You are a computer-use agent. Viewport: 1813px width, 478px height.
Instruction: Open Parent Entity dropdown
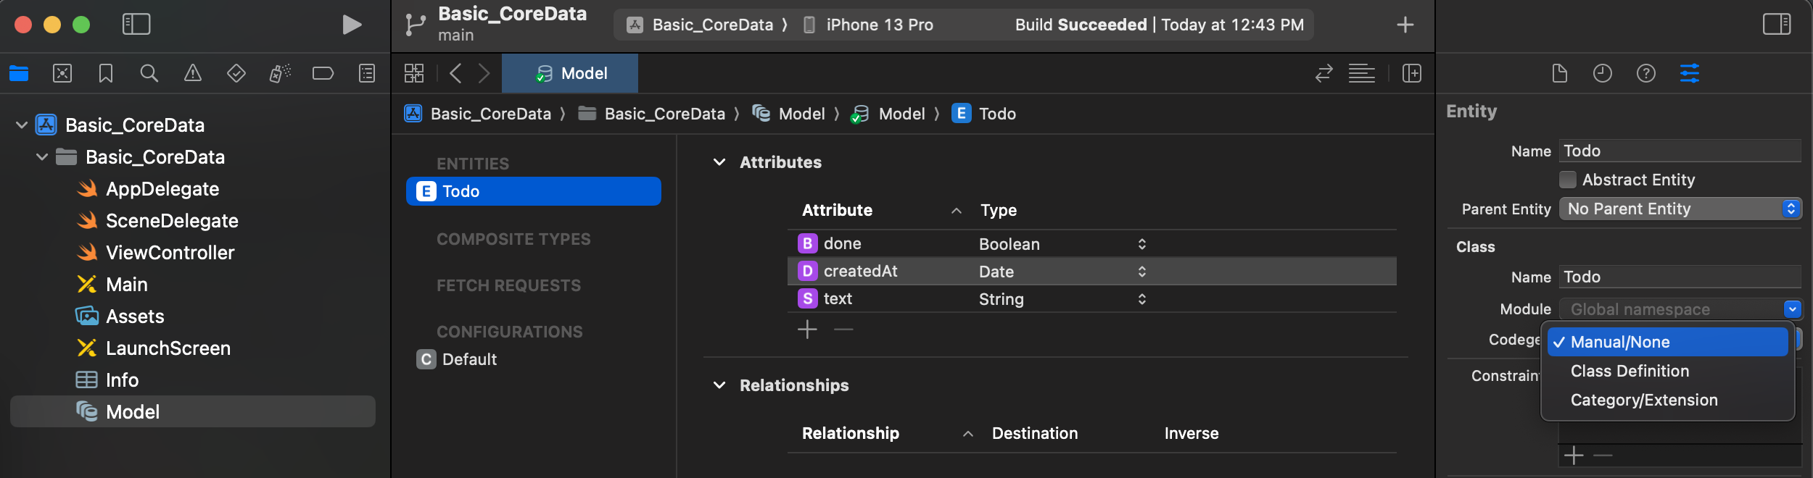1680,209
